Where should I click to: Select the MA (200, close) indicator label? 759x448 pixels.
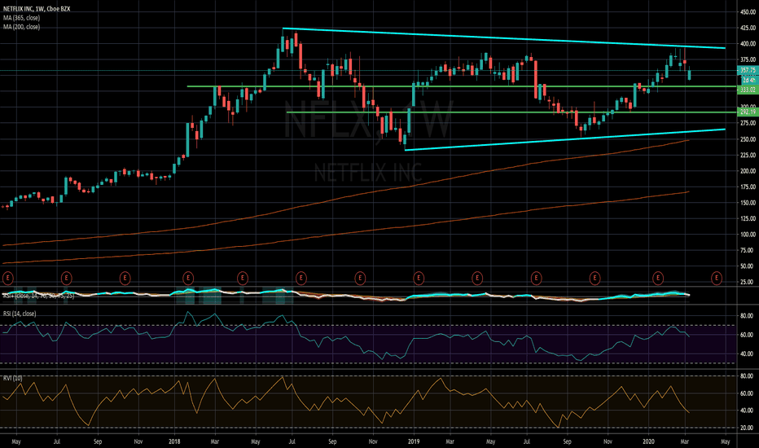(22, 27)
